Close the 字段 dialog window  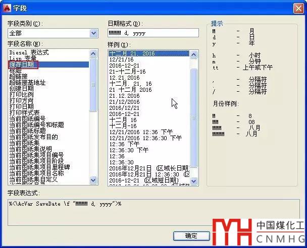tap(297, 7)
